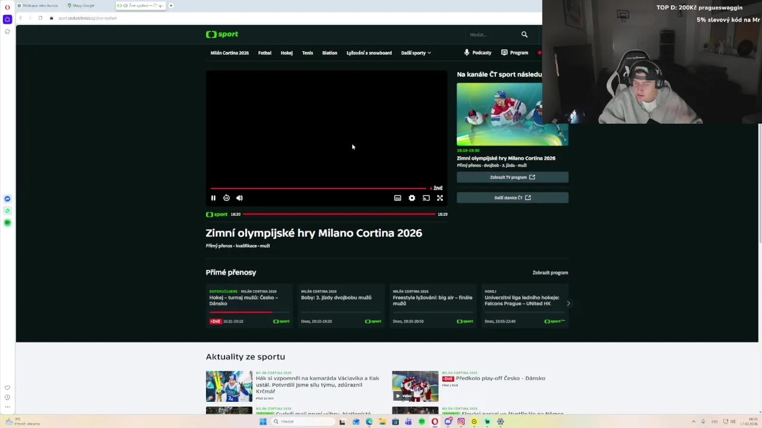The image size is (762, 428).
Task: Go back in browser history
Action: tap(20, 18)
